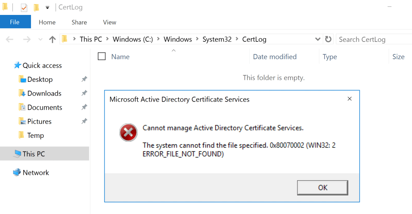Open Downloads from Quick access sidebar
This screenshot has height=214, width=412.
[x=44, y=93]
